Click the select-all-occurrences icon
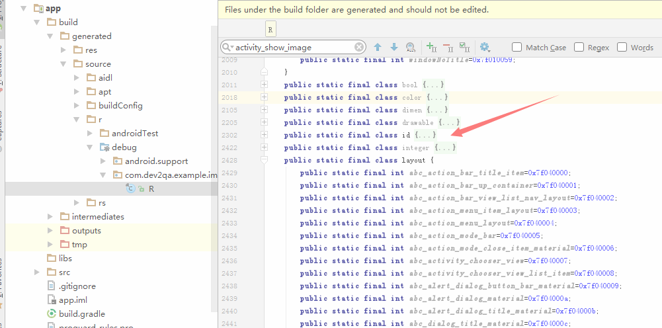 (x=464, y=48)
